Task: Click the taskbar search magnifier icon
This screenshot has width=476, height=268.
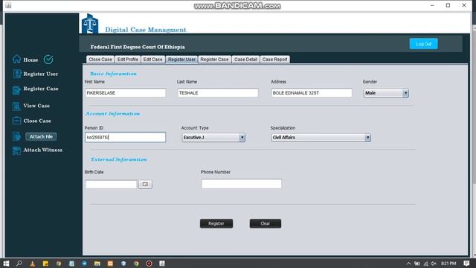Action: (x=19, y=264)
